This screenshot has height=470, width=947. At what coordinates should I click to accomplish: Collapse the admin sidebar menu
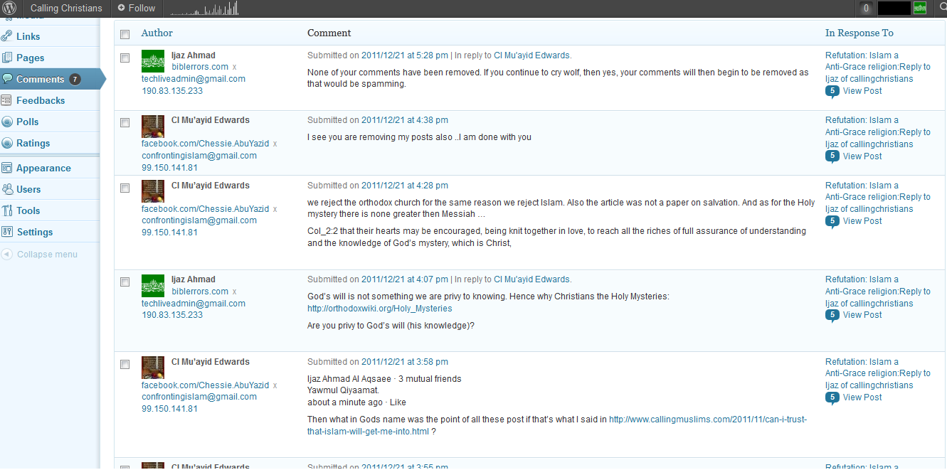pyautogui.click(x=47, y=254)
